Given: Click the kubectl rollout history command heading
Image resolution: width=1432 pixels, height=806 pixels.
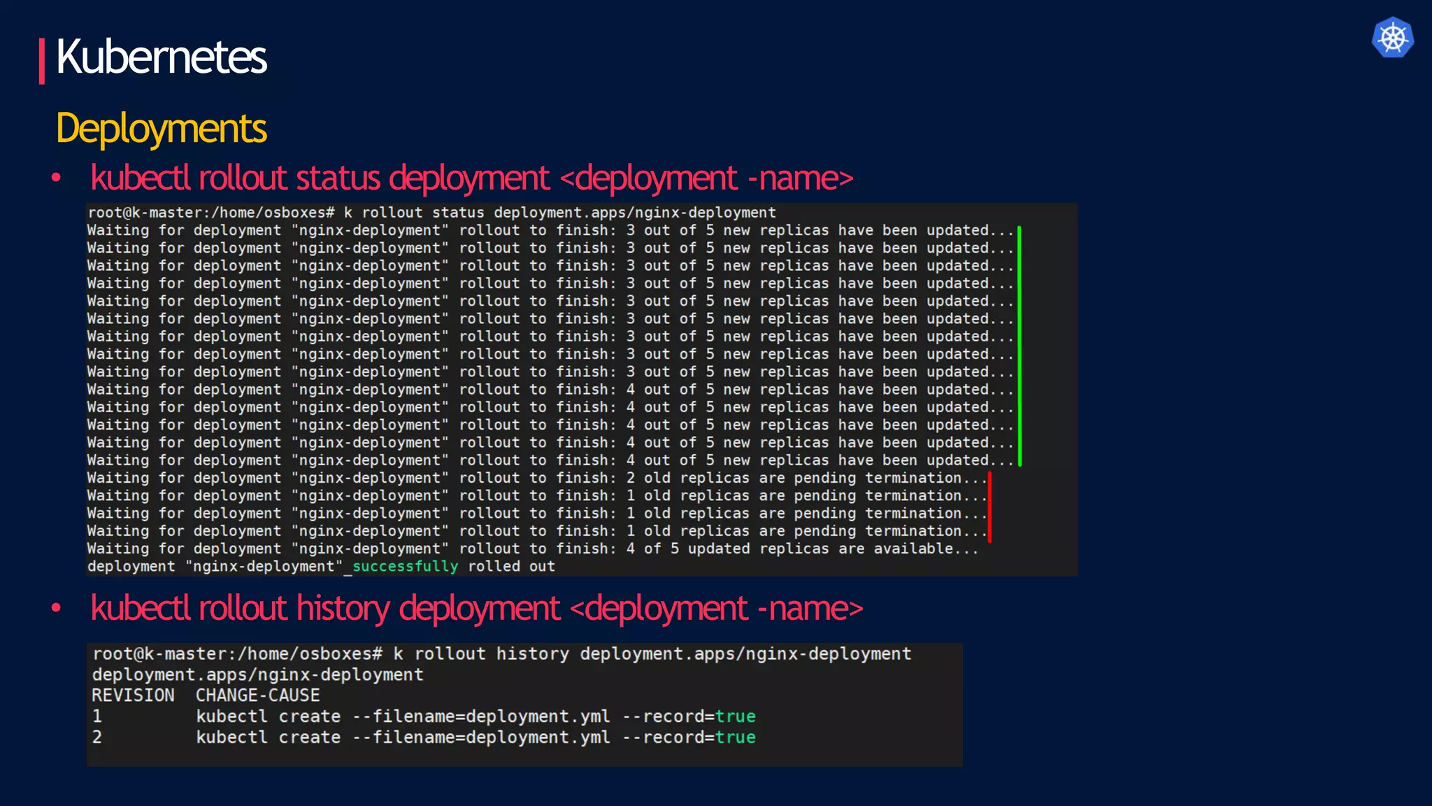Looking at the screenshot, I should click(x=477, y=608).
